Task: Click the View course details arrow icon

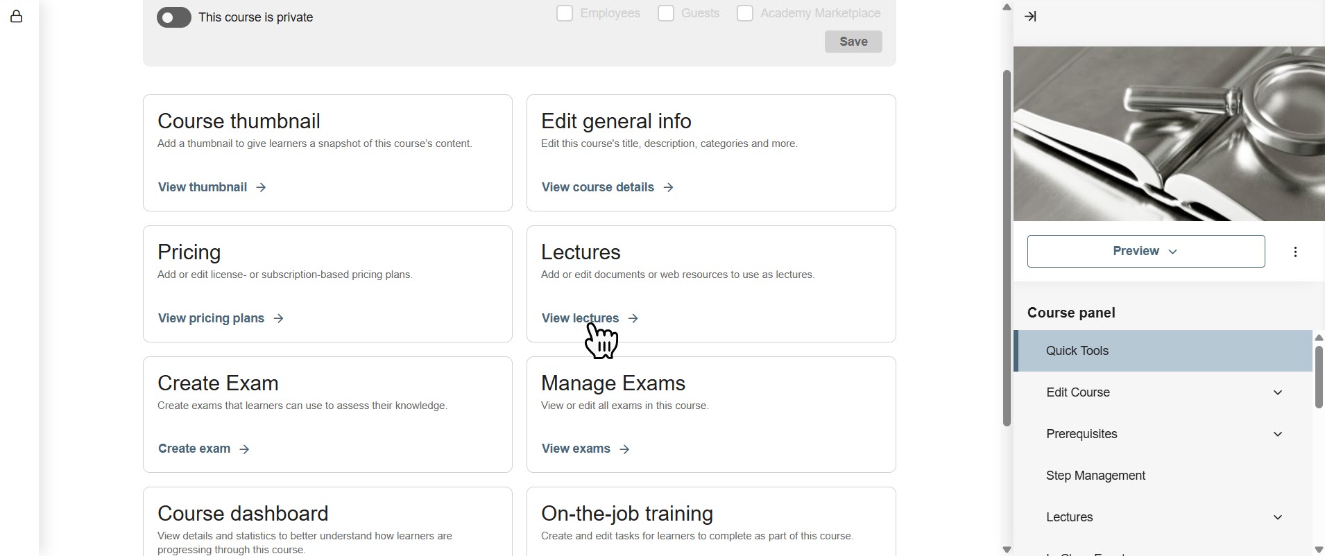Action: pos(667,187)
